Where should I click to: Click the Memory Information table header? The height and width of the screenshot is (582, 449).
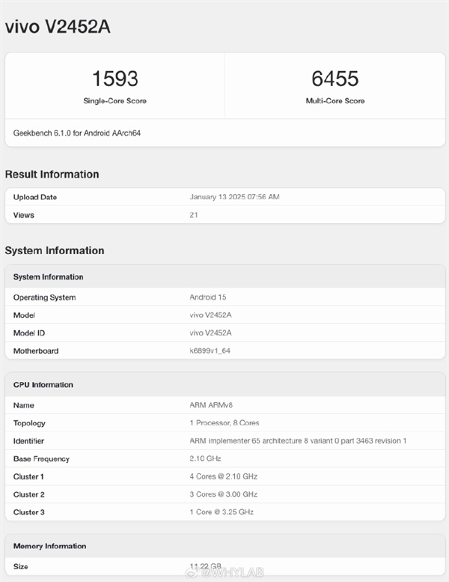click(x=49, y=546)
